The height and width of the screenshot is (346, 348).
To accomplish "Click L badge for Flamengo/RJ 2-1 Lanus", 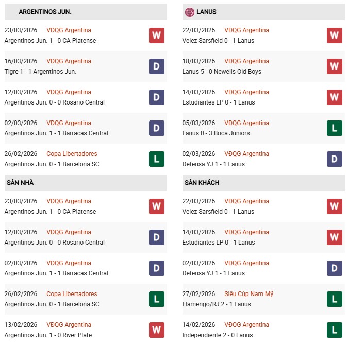I will (335, 299).
